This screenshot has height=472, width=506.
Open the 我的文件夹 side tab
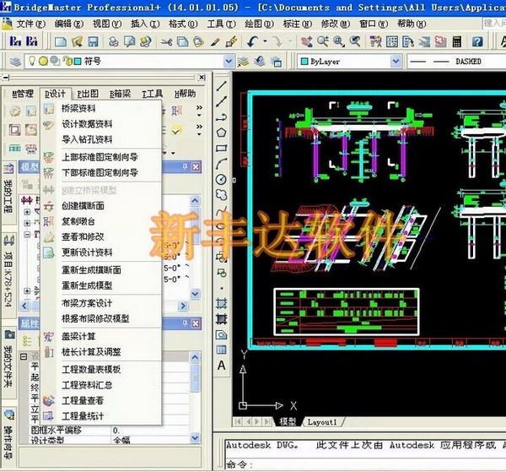8,364
